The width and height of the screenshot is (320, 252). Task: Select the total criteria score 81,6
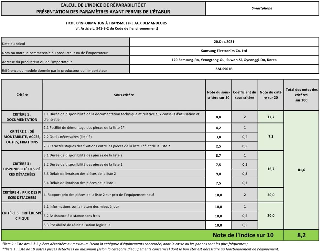(x=301, y=170)
